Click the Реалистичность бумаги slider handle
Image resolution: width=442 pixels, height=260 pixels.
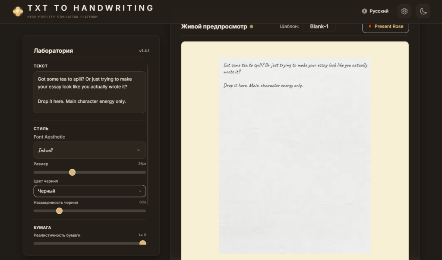click(x=142, y=243)
